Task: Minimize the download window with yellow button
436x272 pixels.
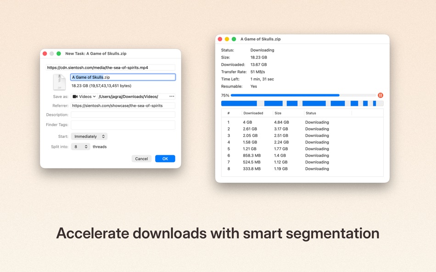Action: point(227,39)
